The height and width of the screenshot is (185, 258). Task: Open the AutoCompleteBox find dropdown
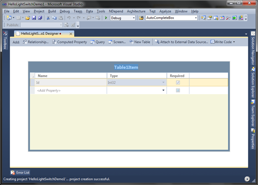pos(196,18)
